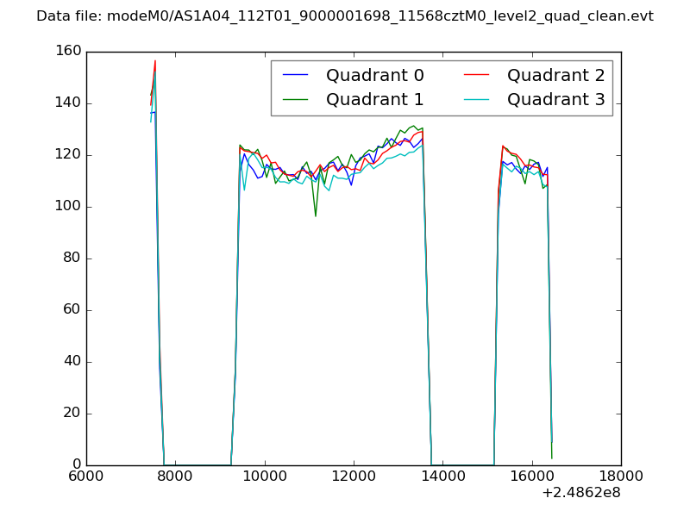690x517 pixels.
Task: Click the cyan Quadrant 3 legend line
Action: click(x=479, y=99)
